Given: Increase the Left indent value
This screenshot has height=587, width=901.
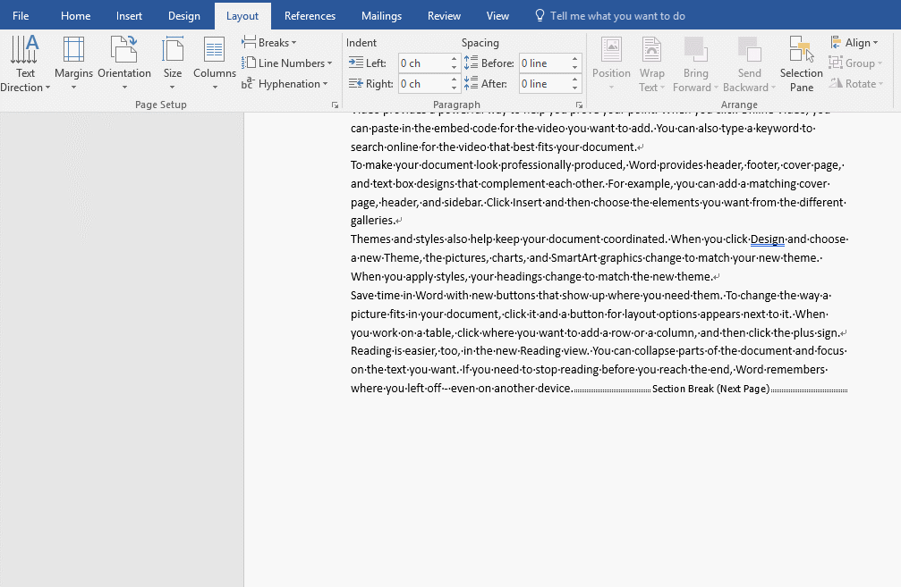Looking at the screenshot, I should coord(454,59).
